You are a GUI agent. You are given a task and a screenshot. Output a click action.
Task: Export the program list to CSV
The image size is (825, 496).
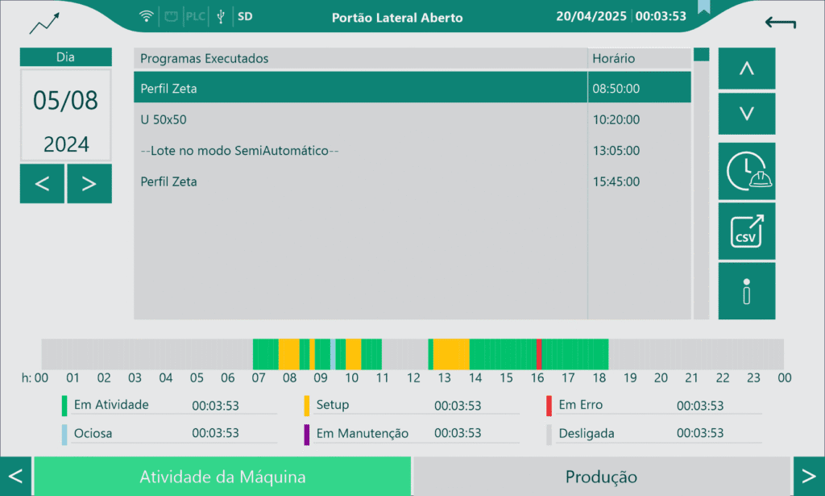tap(746, 231)
